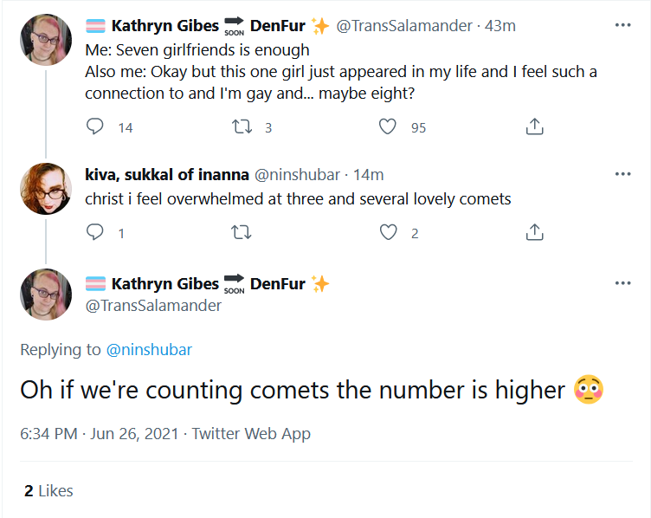View the 2 Likes list
This screenshot has width=651, height=518.
pos(48,491)
